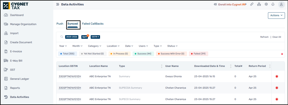Open GSTIN link in SUPECO Summary row
Screen dimensions: 288x105
pos(70,99)
